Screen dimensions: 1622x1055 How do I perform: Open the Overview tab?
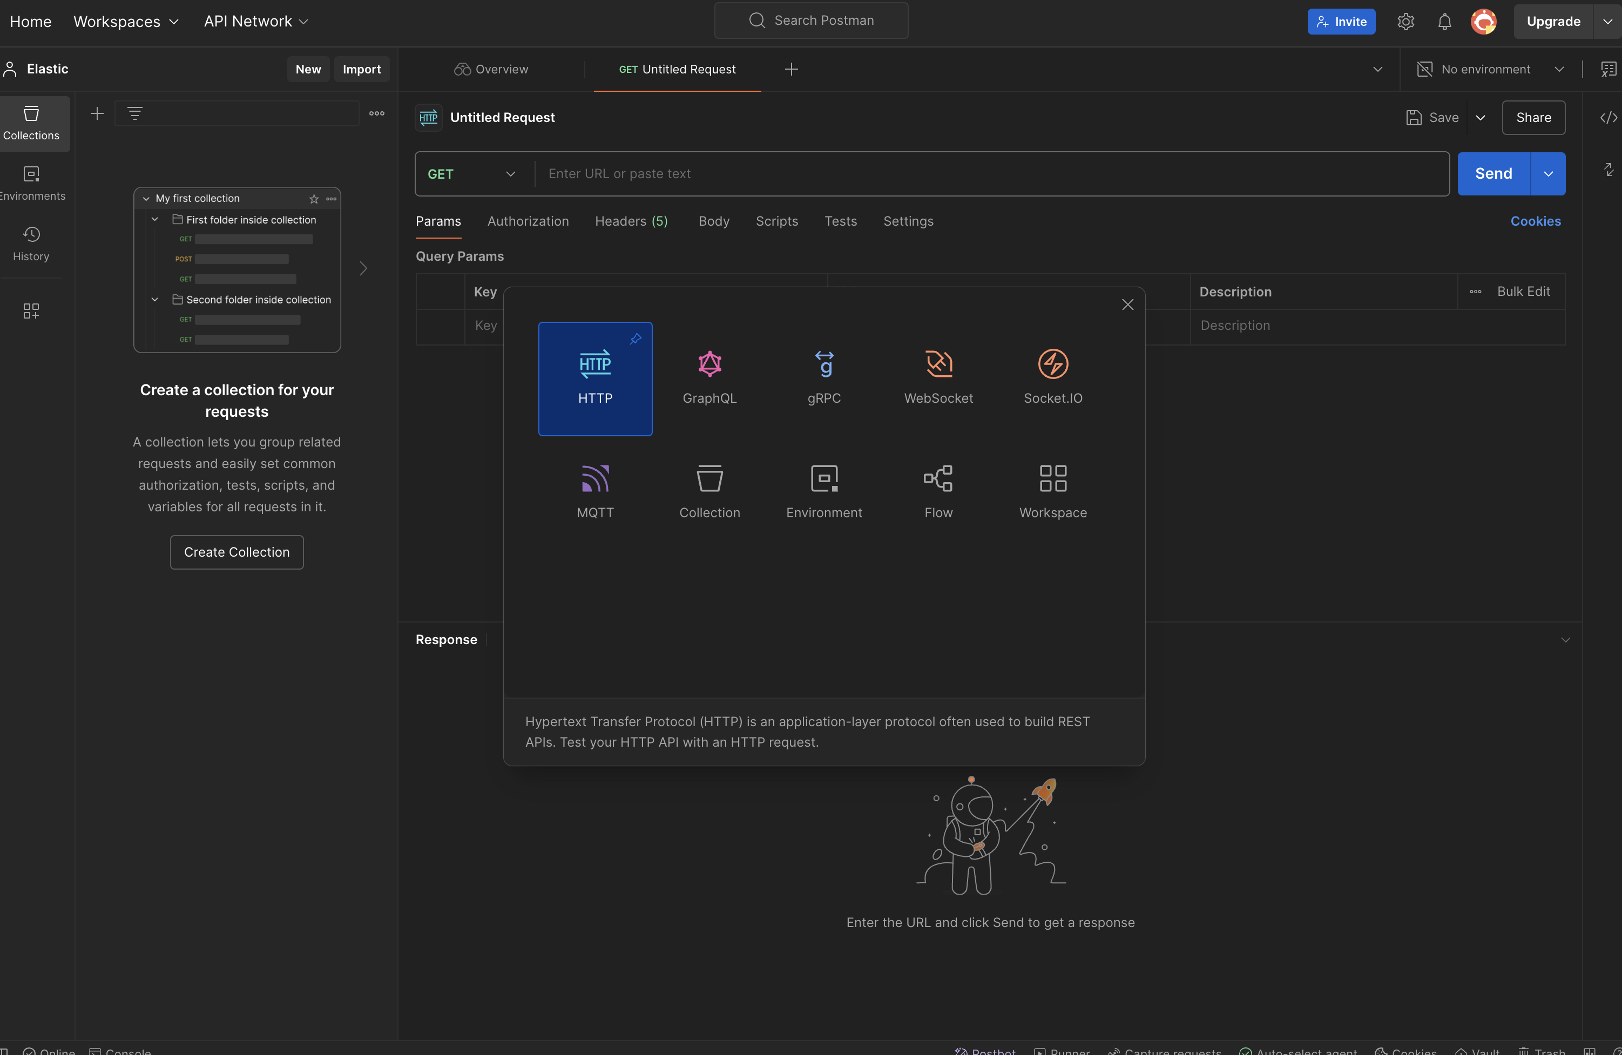(491, 70)
